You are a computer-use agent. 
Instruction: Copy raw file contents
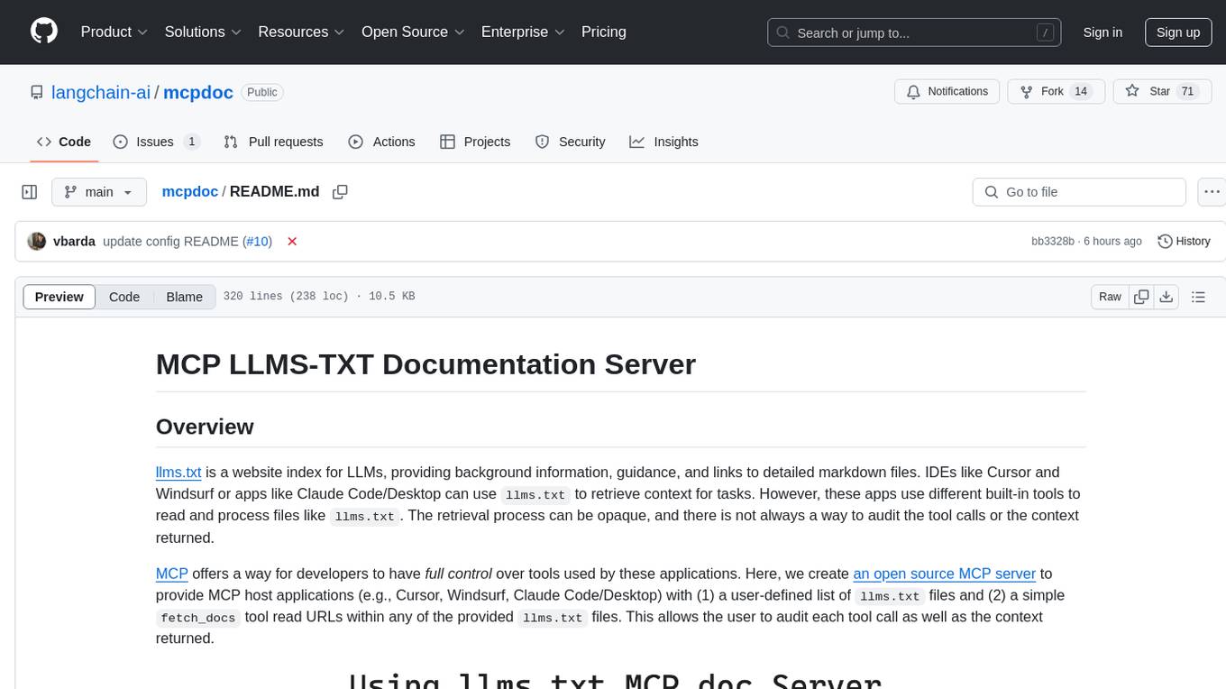click(1141, 297)
